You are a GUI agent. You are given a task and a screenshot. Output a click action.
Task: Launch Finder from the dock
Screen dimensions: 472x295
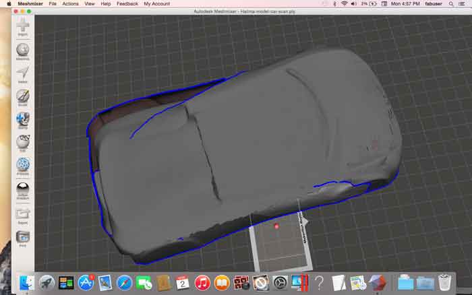[27, 283]
